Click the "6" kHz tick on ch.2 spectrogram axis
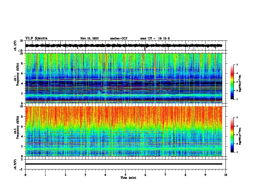254x196 pixels. (x=22, y=127)
